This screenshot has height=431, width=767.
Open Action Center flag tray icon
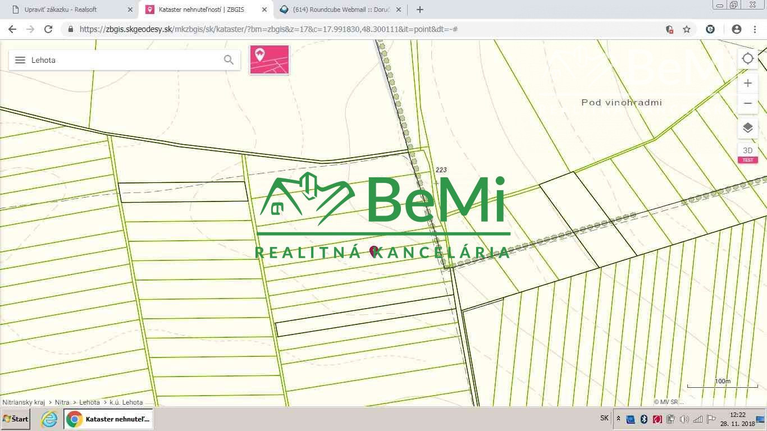[711, 419]
